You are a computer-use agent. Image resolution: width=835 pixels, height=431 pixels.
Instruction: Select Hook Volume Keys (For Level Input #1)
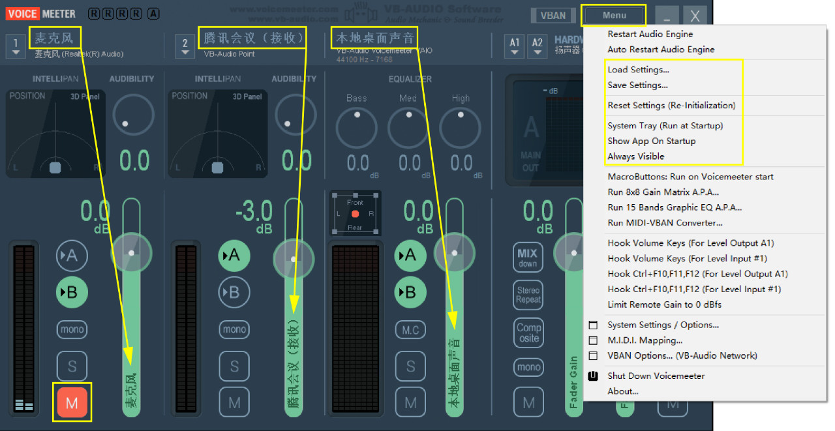click(x=688, y=259)
